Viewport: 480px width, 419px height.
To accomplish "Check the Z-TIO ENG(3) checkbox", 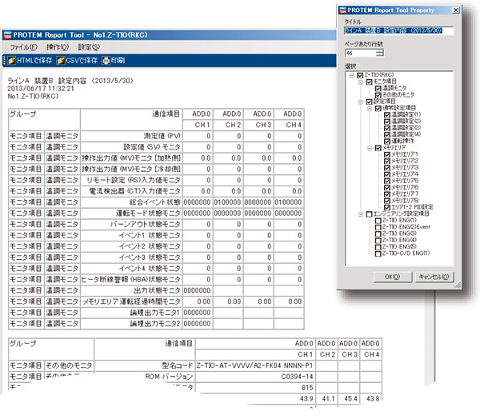I will pyautogui.click(x=378, y=234).
